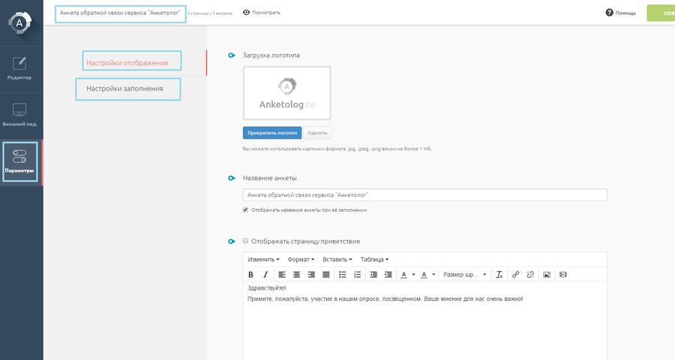Click the Прикрепить логотип button
675x360 pixels.
tap(272, 132)
